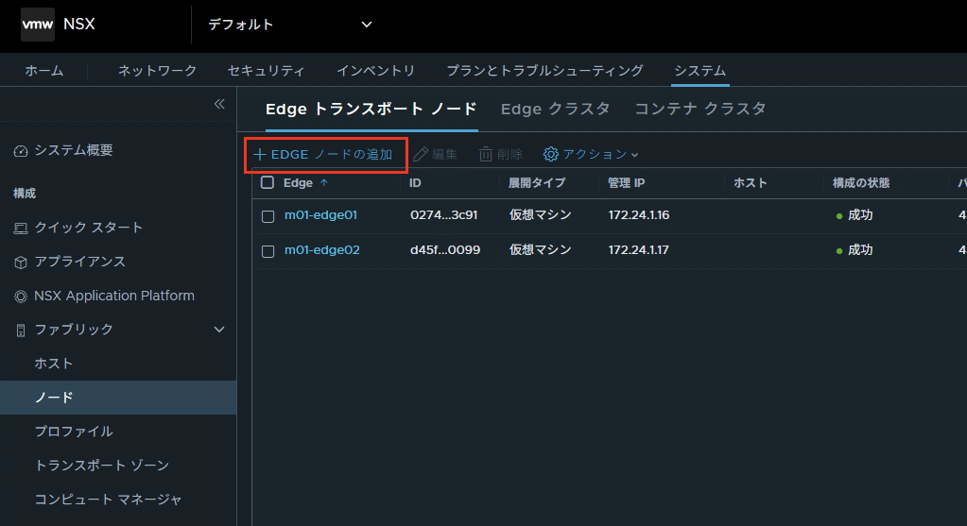Open the m01-edge02 link
The height and width of the screenshot is (526, 967).
[322, 250]
